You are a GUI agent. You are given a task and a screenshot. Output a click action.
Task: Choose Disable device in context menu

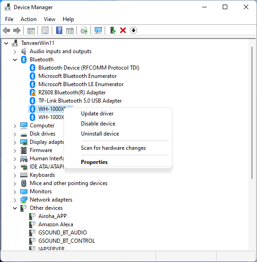pos(98,124)
